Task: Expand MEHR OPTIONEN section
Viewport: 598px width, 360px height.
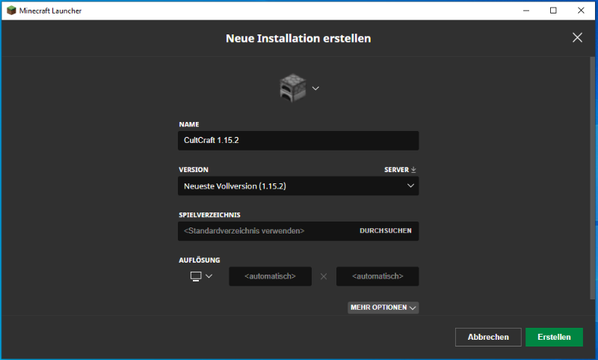Action: pyautogui.click(x=383, y=308)
